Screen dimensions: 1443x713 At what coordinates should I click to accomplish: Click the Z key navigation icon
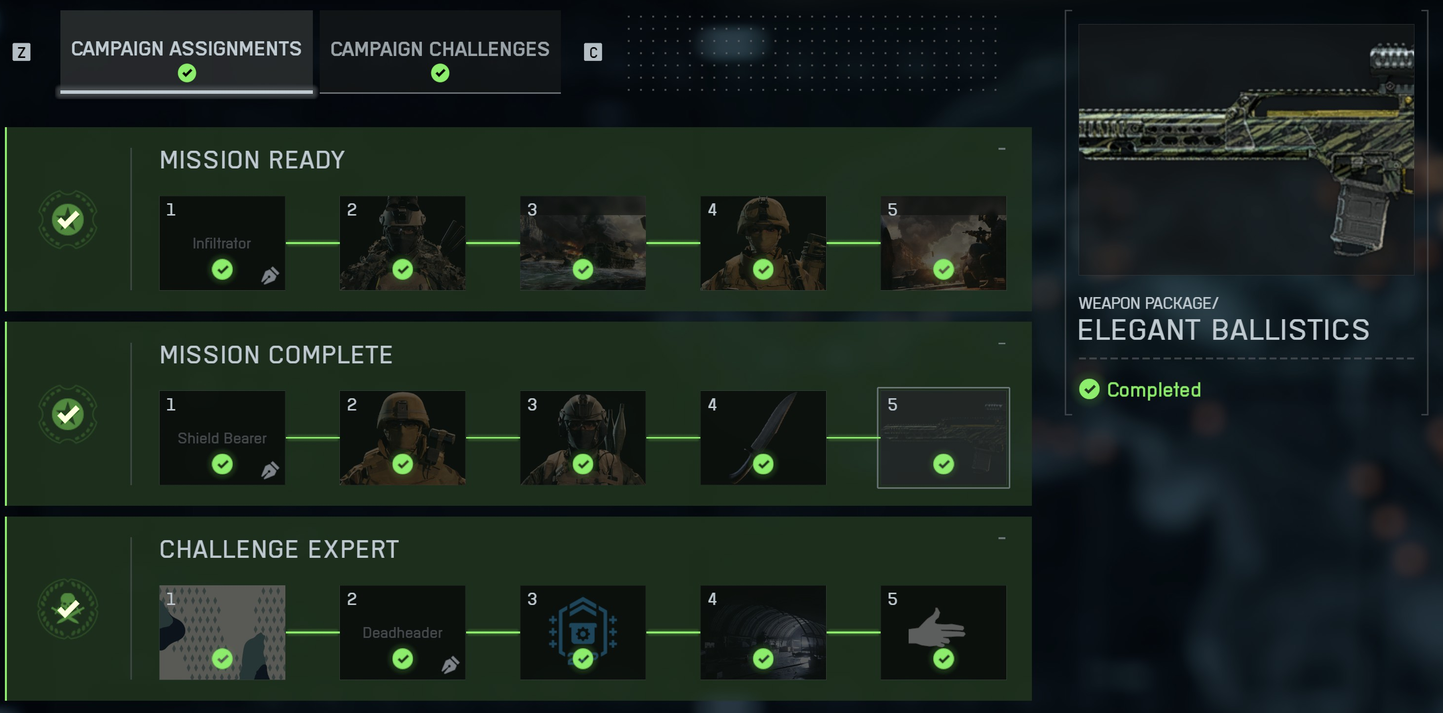(x=21, y=52)
